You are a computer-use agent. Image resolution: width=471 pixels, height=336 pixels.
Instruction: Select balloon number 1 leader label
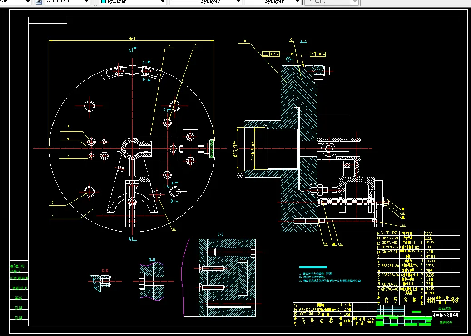(x=53, y=216)
